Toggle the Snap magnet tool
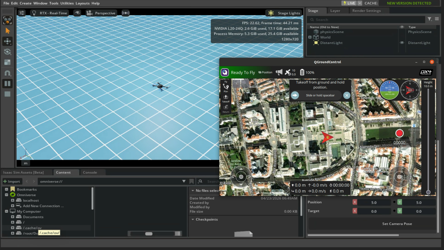 point(7,73)
